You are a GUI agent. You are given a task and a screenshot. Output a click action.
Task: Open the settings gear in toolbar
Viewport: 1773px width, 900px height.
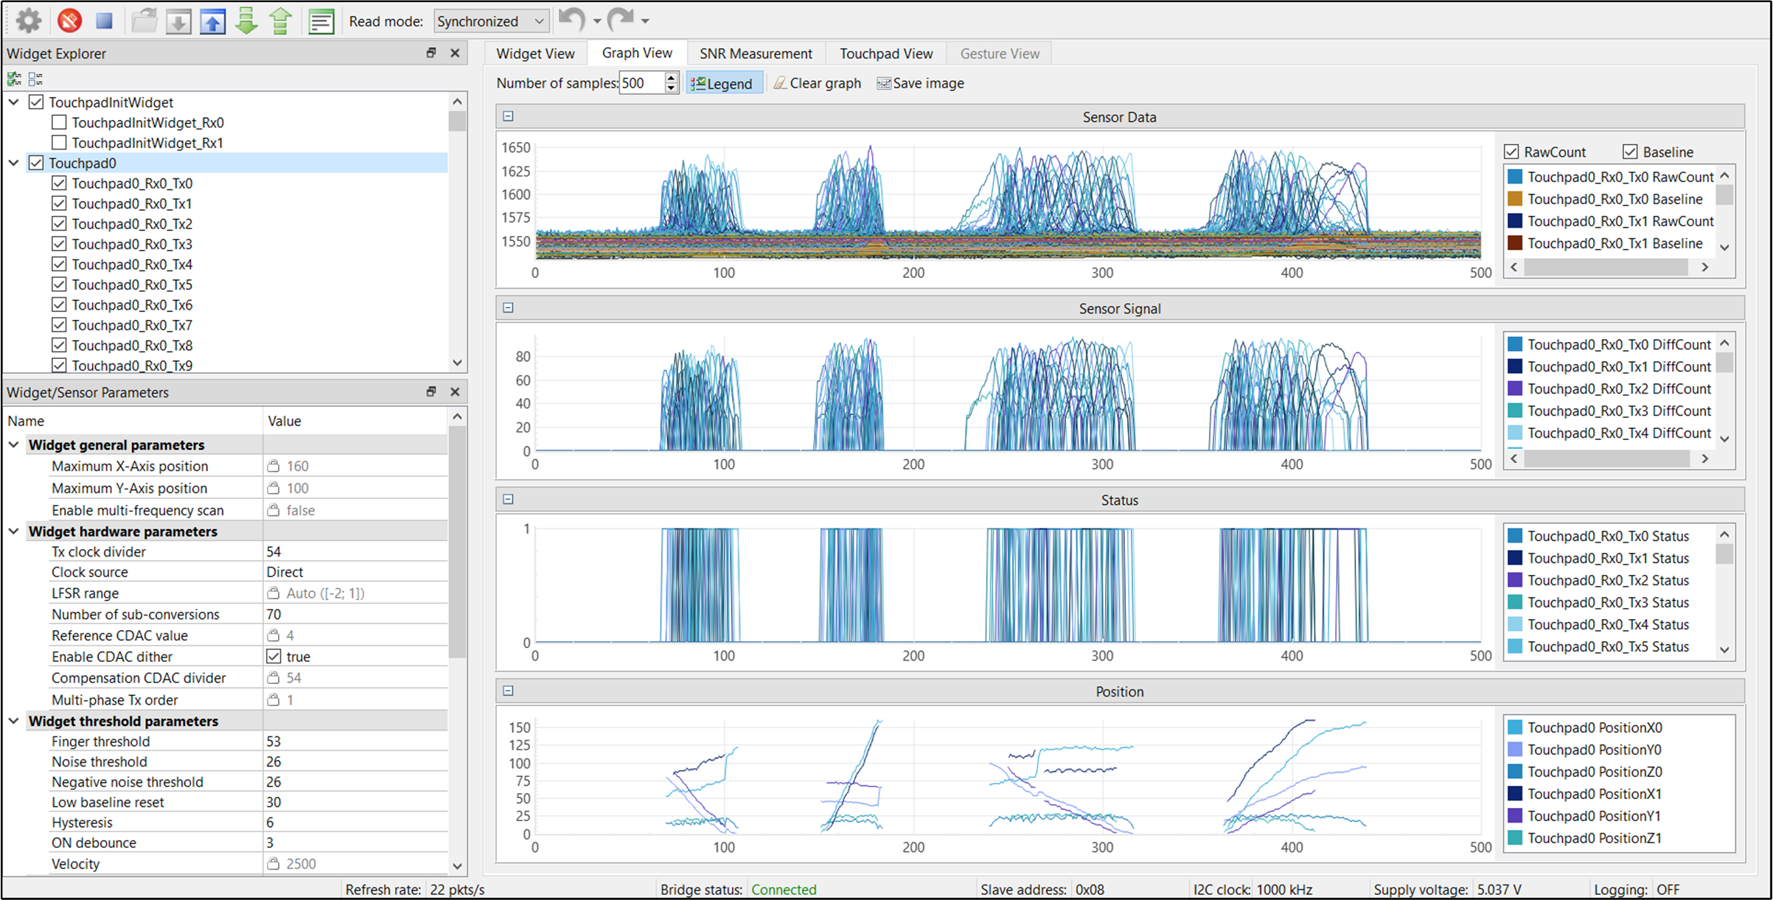click(29, 21)
